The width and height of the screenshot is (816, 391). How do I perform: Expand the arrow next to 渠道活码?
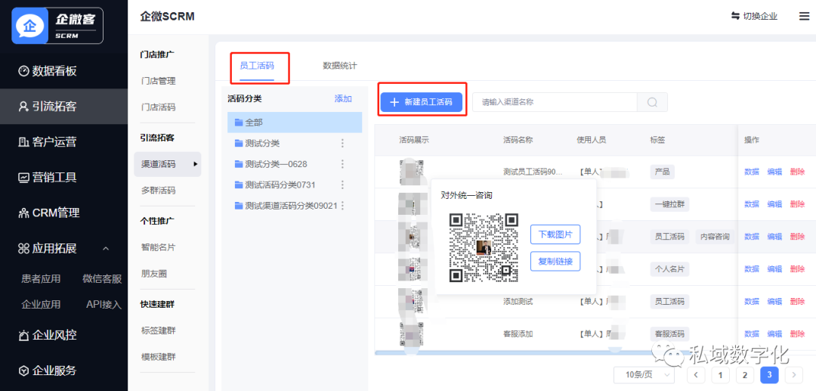click(x=196, y=164)
